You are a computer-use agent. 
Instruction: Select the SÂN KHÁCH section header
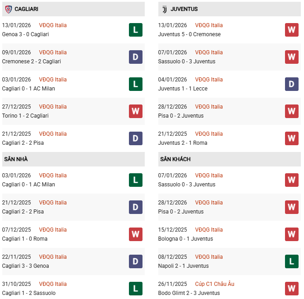point(175,159)
